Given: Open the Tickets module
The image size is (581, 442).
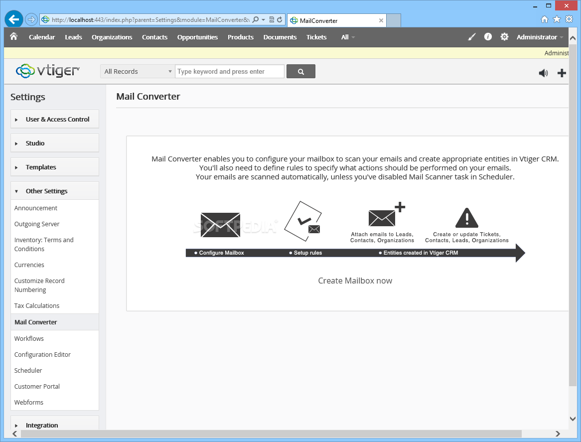Looking at the screenshot, I should pyautogui.click(x=316, y=37).
